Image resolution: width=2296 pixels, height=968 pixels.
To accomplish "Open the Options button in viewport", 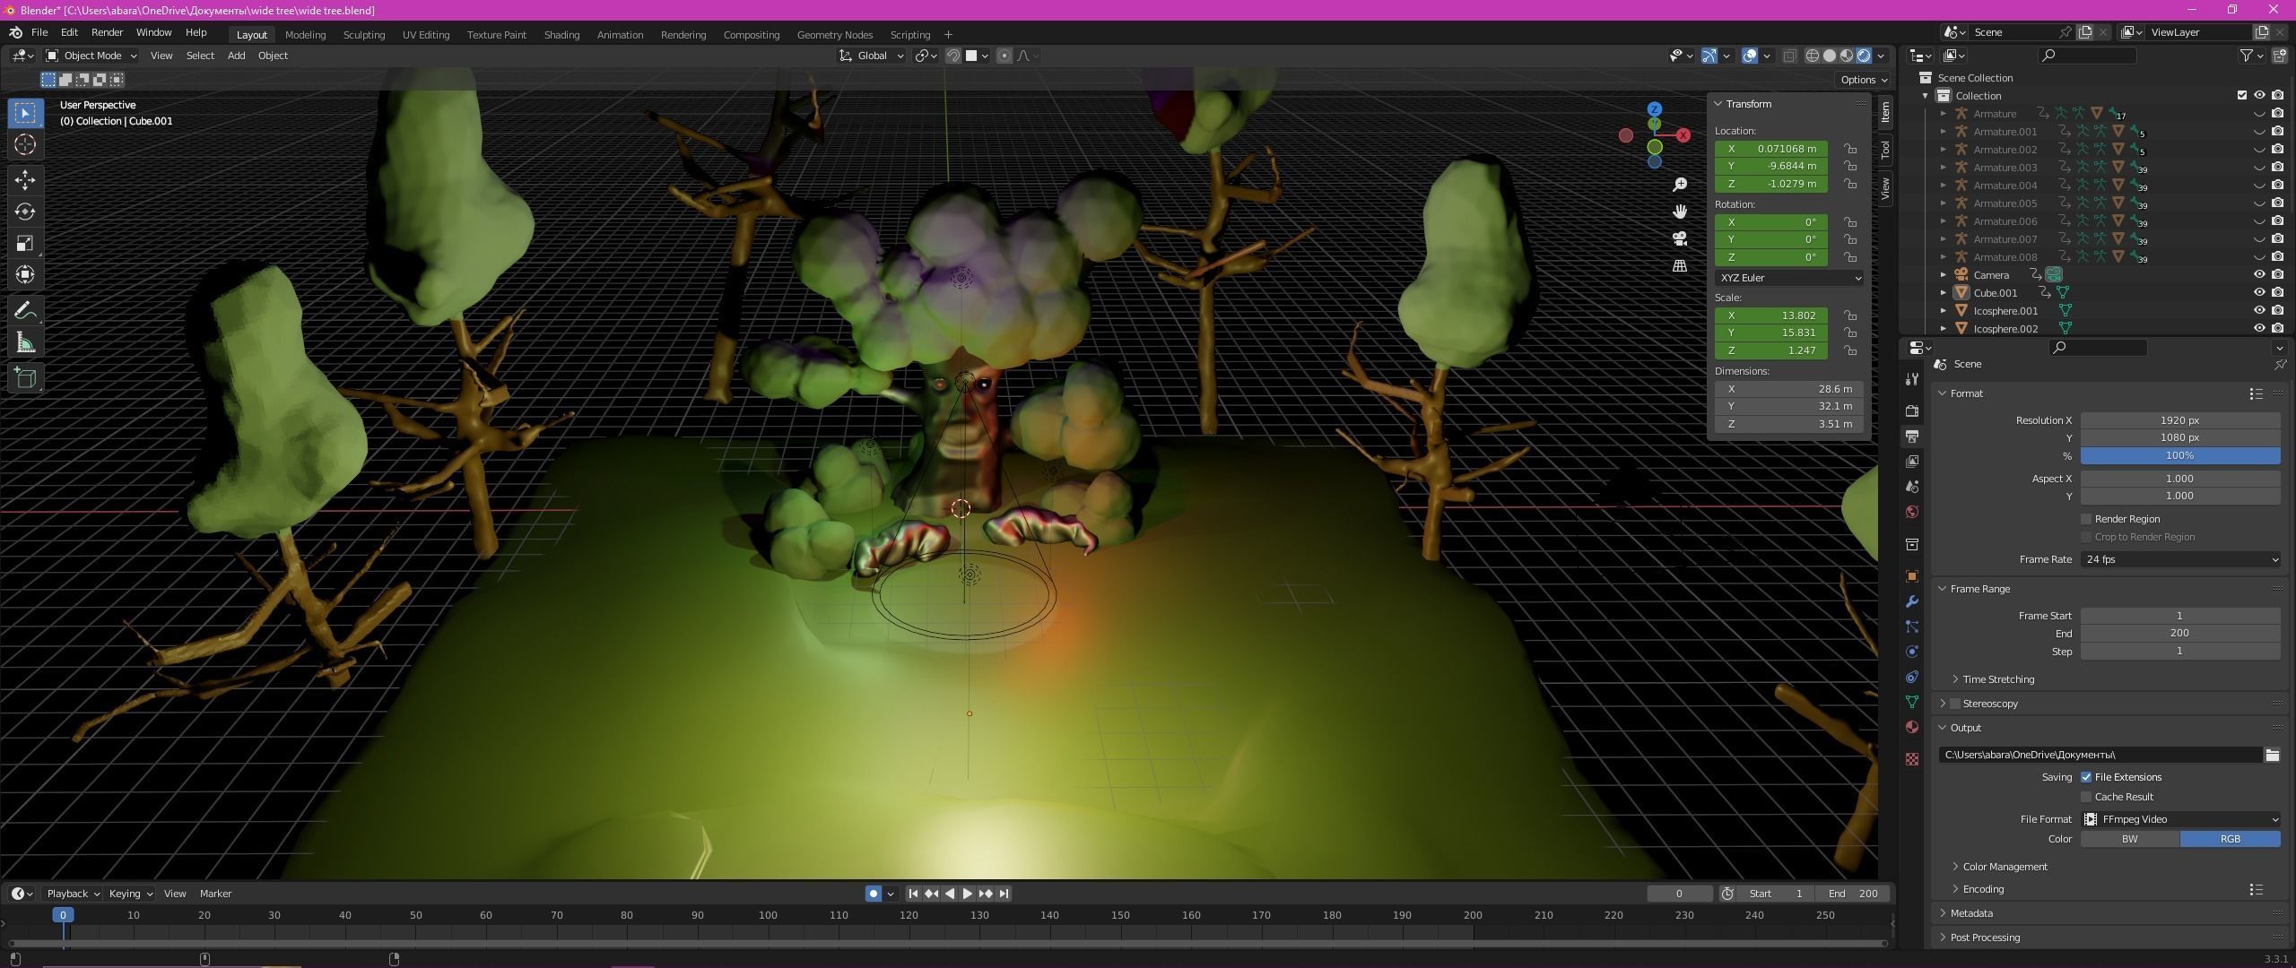I will pyautogui.click(x=1864, y=80).
